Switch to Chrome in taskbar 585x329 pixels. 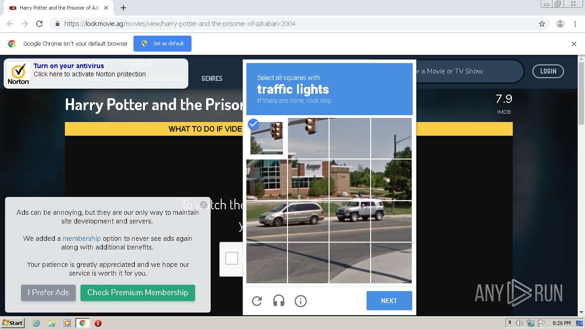coord(82,323)
